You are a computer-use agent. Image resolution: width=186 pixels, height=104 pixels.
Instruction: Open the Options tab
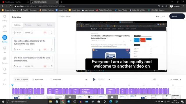[x=49, y=25]
